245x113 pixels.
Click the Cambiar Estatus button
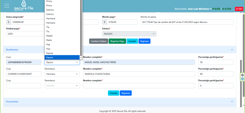pos(98,41)
